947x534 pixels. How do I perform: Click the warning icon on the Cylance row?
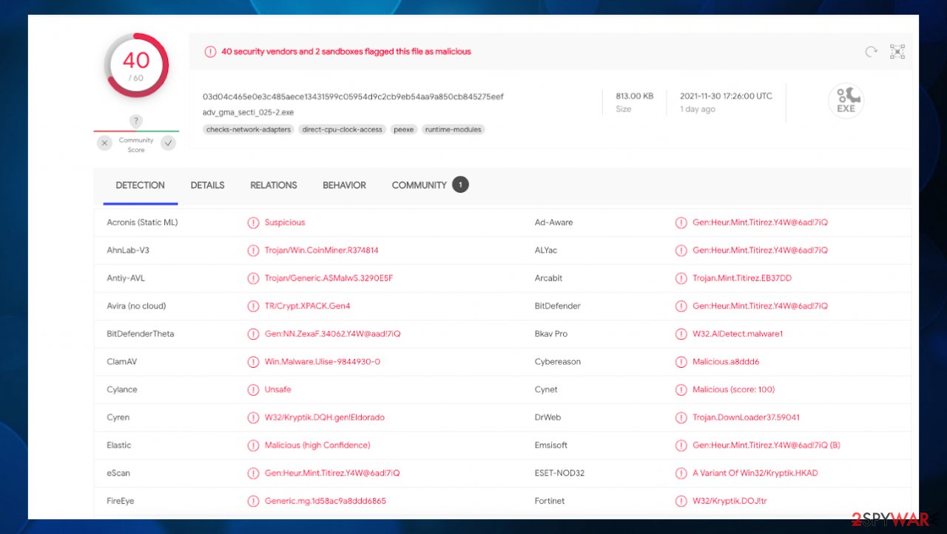click(x=253, y=389)
